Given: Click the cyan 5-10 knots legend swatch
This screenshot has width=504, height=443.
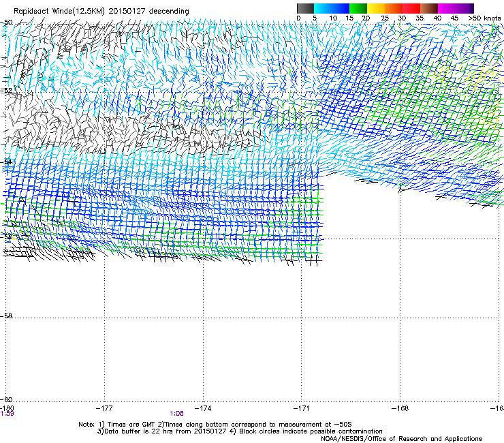Looking at the screenshot, I should 323,8.
